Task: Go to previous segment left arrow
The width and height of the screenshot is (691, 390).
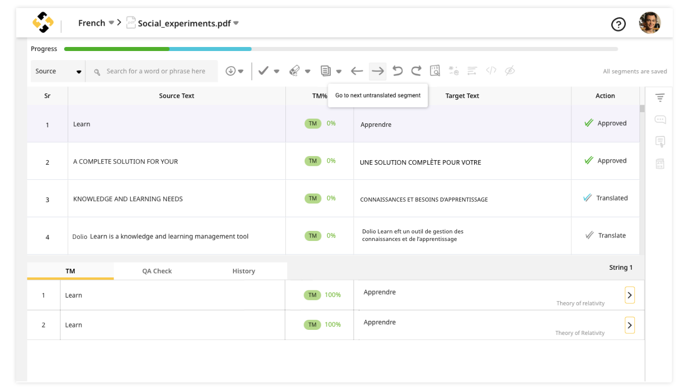Action: 357,71
